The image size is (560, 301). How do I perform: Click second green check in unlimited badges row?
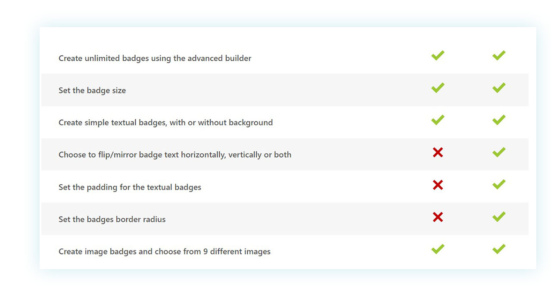[499, 56]
